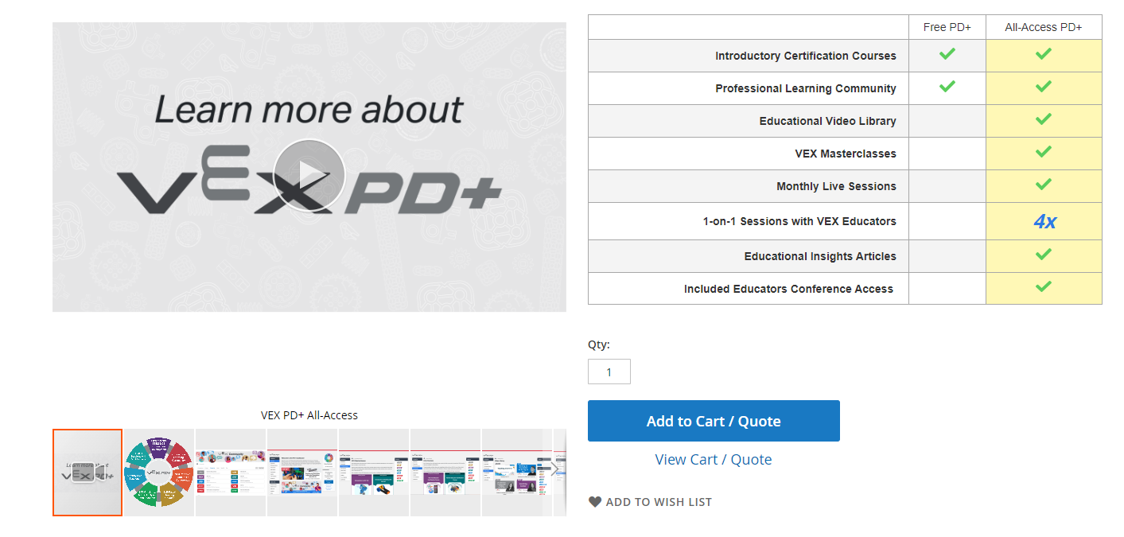Focus the Qty quantity input field
Image resolution: width=1124 pixels, height=537 pixels.
click(609, 372)
